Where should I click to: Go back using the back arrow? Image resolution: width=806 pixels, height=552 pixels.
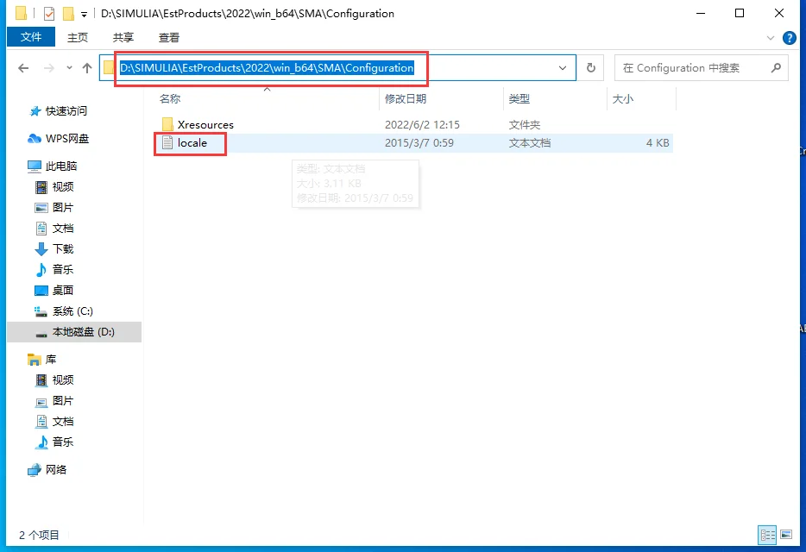tap(23, 68)
